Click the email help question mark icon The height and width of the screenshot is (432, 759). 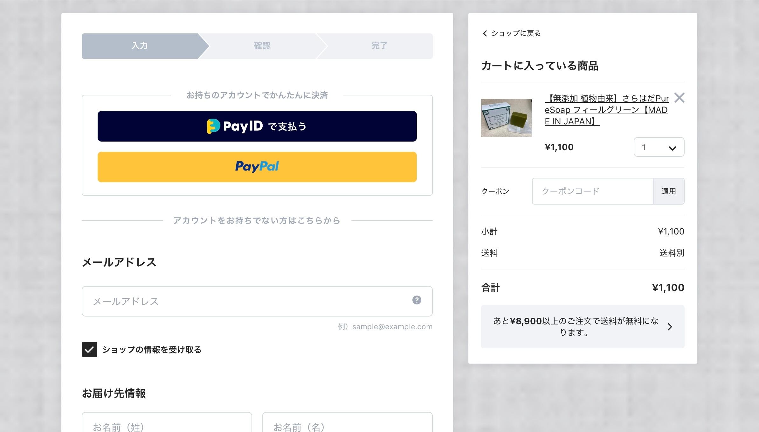[417, 300]
